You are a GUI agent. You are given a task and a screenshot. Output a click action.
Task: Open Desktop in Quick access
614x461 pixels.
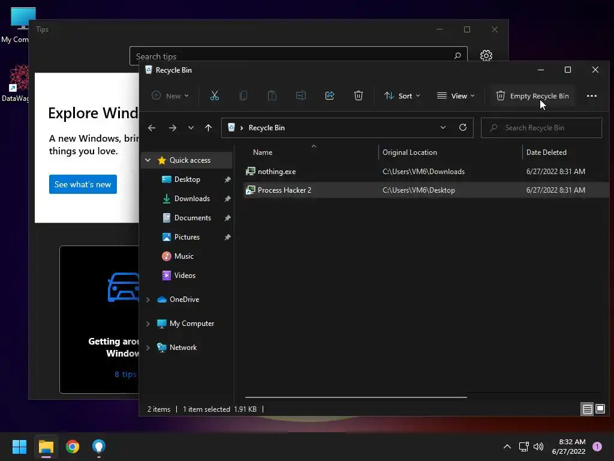click(x=187, y=179)
